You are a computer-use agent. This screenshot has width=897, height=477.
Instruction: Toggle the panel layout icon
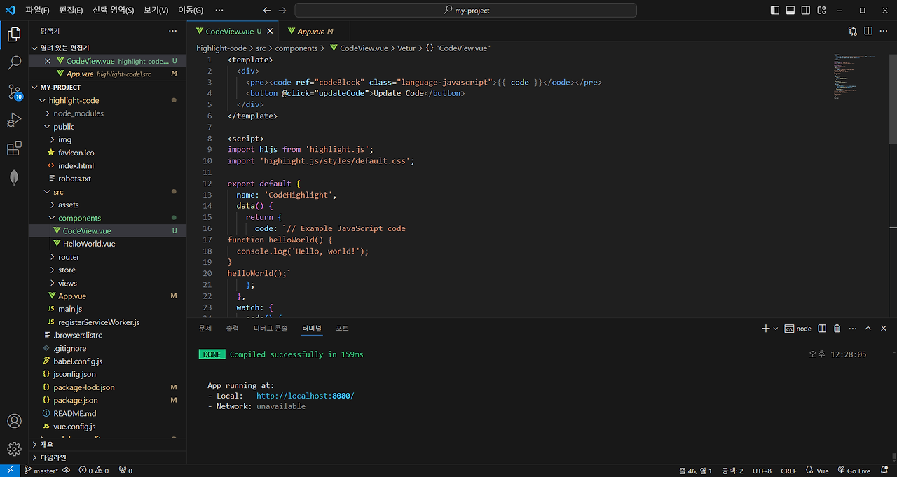pyautogui.click(x=790, y=11)
